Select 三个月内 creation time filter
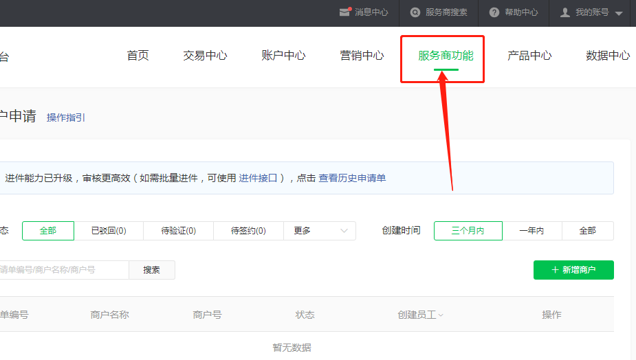Screen dimensions: 636x360 point(468,231)
